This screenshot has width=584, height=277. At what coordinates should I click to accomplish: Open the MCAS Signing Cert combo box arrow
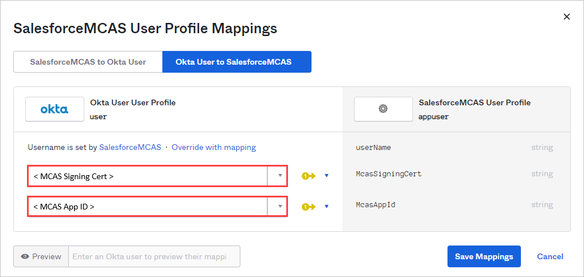click(x=280, y=176)
